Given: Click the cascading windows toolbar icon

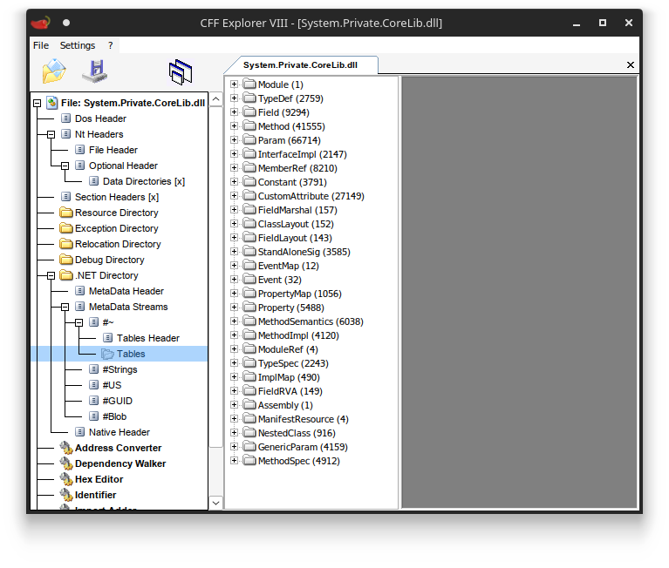Looking at the screenshot, I should [x=181, y=72].
